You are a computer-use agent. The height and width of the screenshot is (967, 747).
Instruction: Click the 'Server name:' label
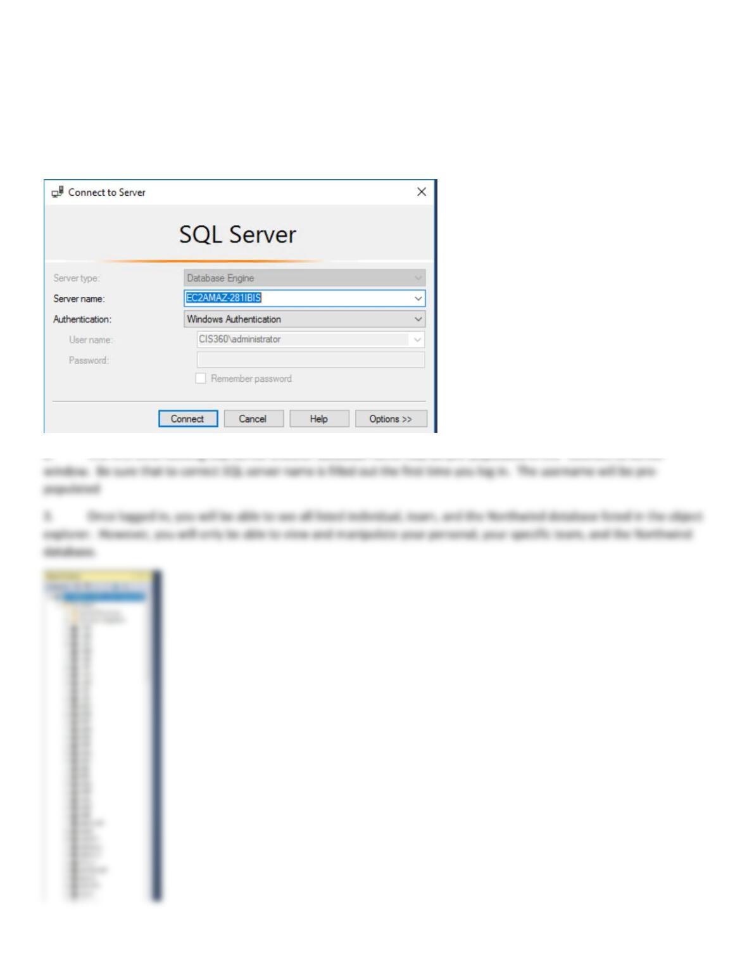pyautogui.click(x=79, y=299)
